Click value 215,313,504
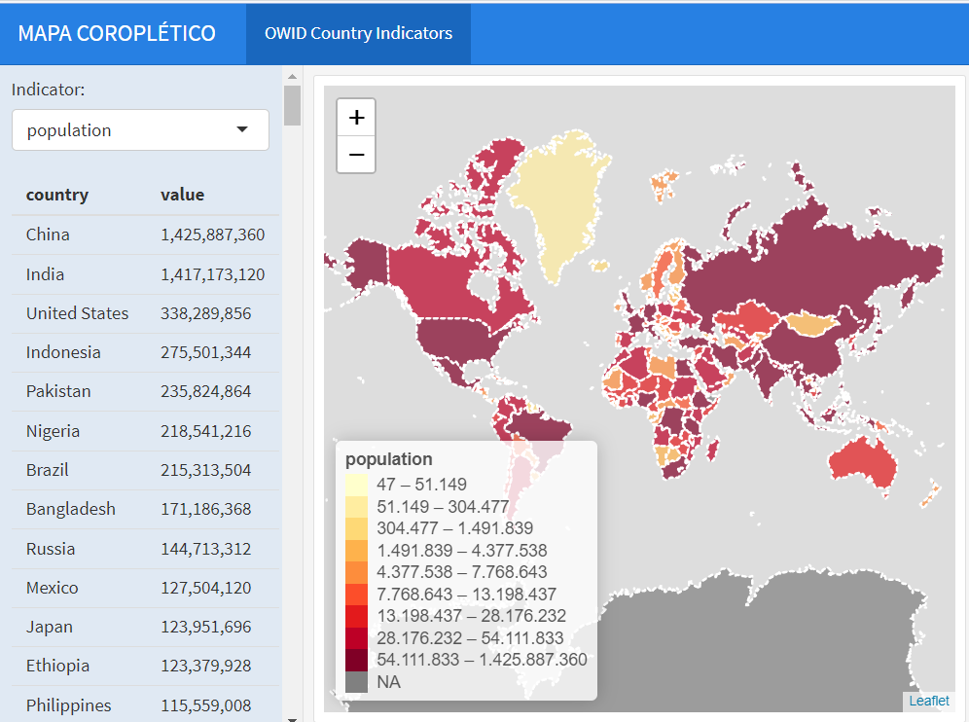Image resolution: width=969 pixels, height=722 pixels. click(206, 470)
